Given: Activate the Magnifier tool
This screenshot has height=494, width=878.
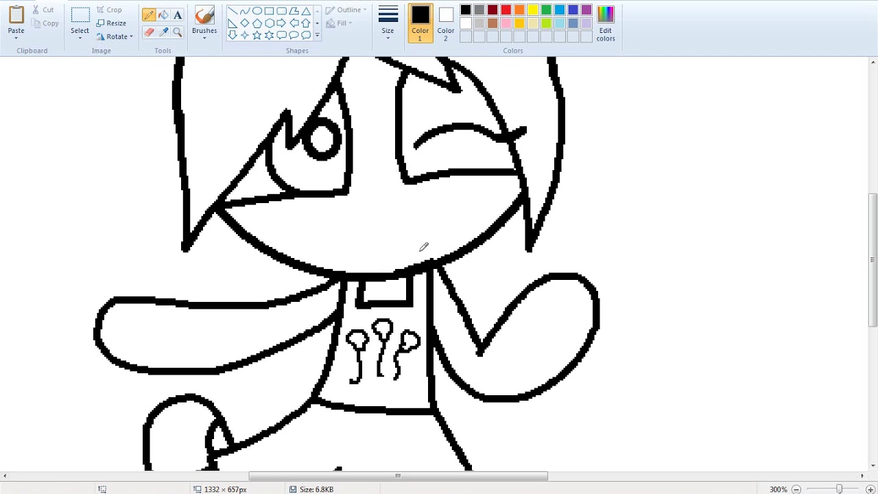Looking at the screenshot, I should tap(178, 32).
